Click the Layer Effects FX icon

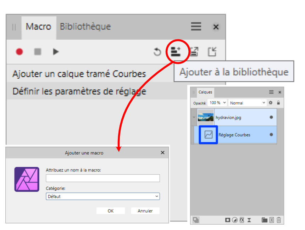[x=242, y=220]
